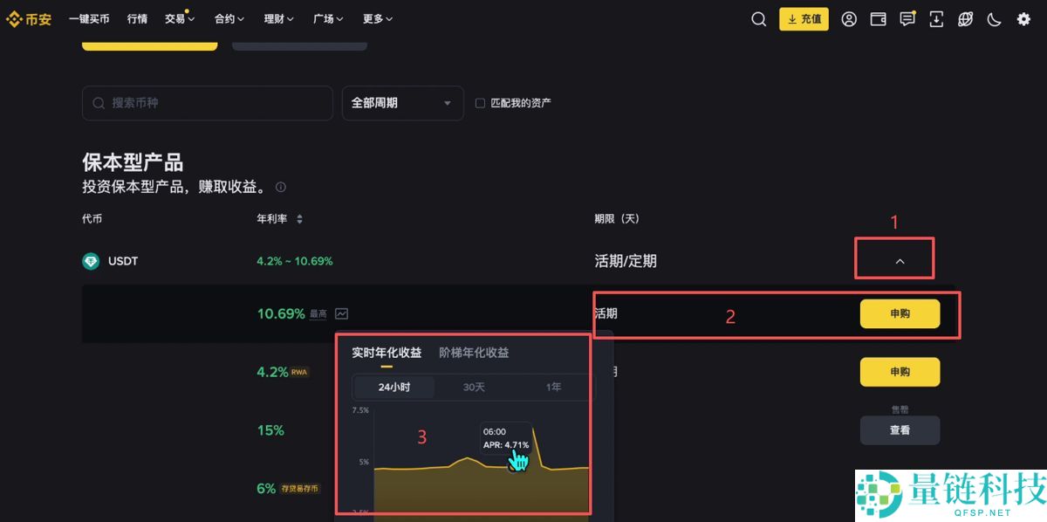Open the language globe icon
Viewport: 1047px width, 522px height.
[x=965, y=18]
